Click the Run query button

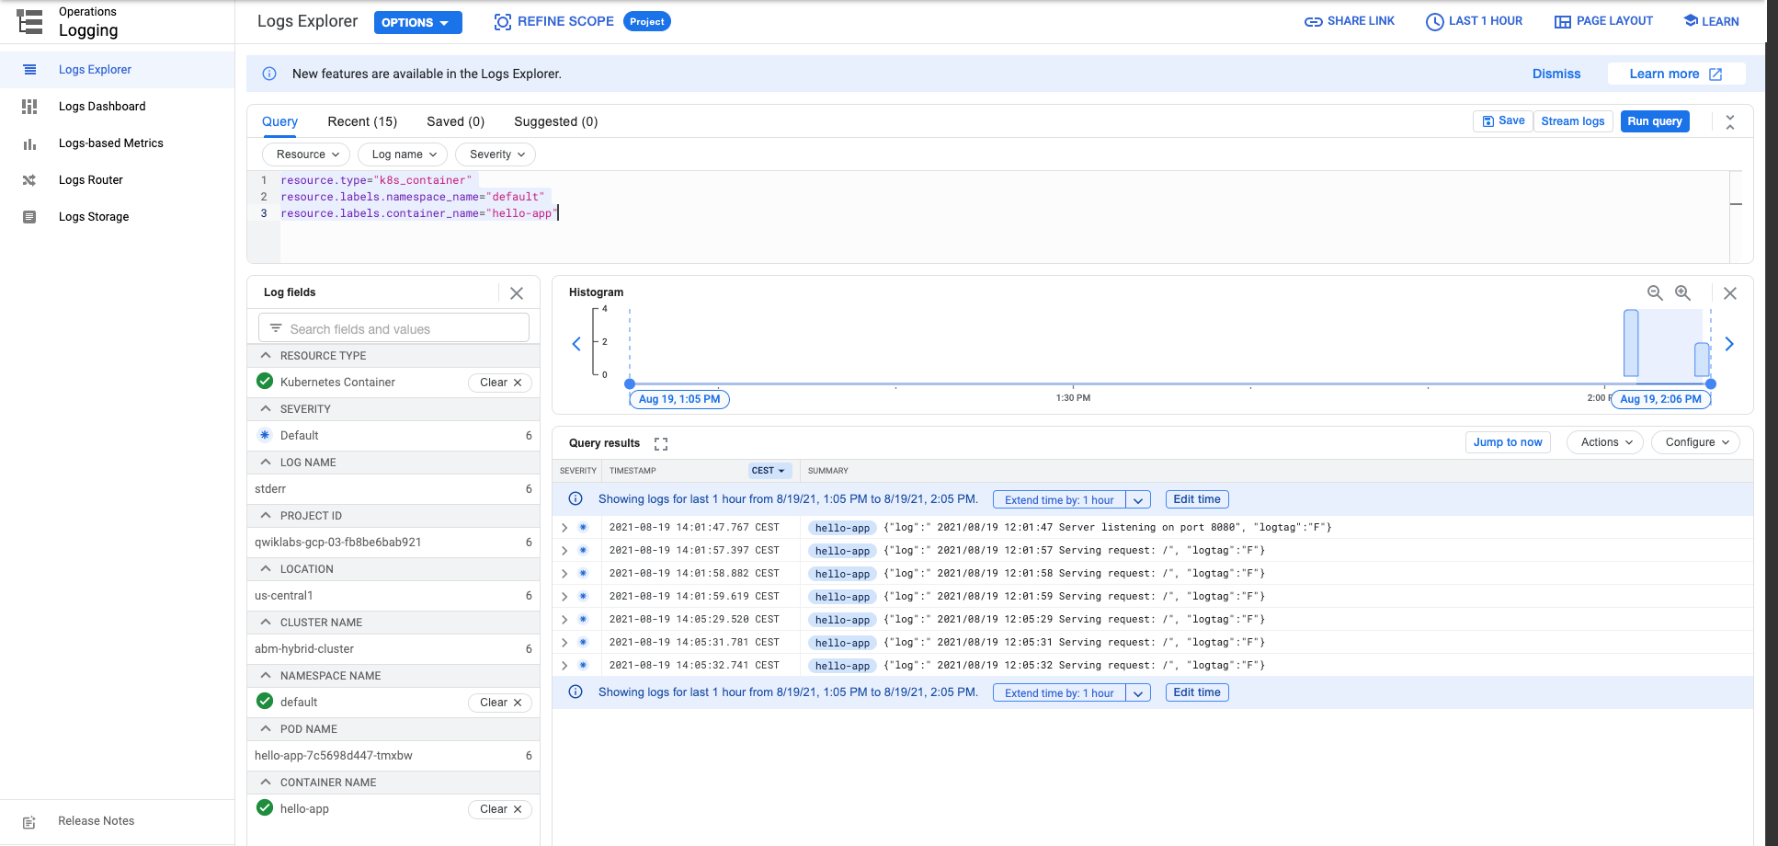click(x=1655, y=121)
